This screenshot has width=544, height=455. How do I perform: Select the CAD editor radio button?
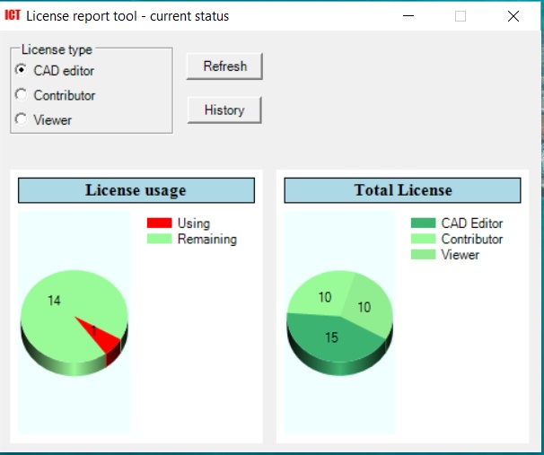pos(22,70)
